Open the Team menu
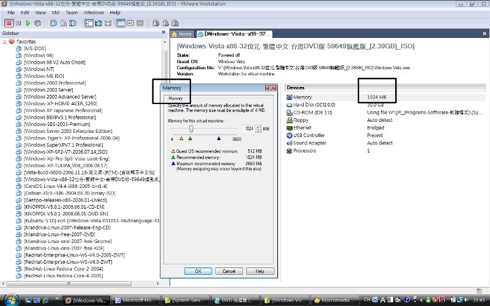 click(72, 13)
